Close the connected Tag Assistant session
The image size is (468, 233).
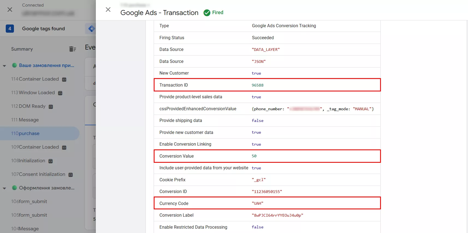10,10
